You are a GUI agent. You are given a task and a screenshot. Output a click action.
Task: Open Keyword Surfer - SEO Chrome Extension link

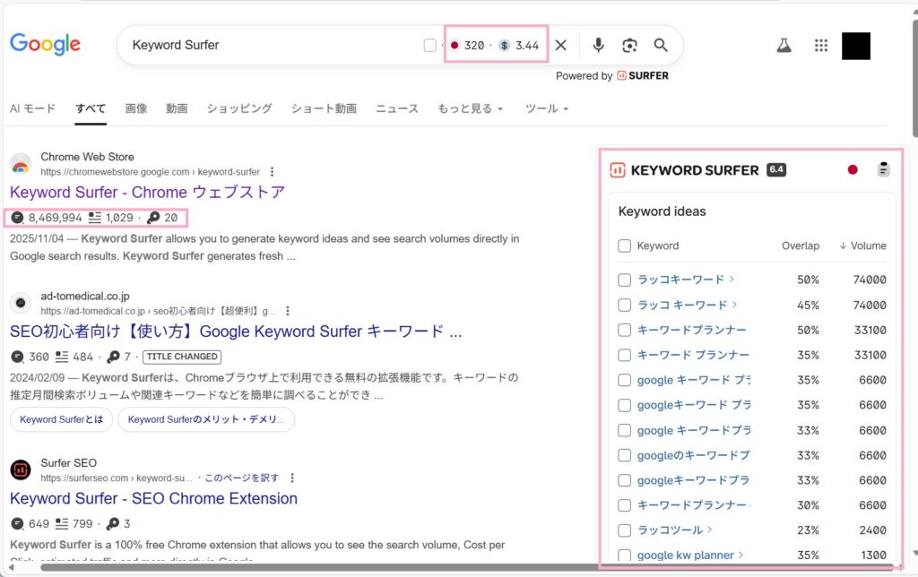(x=153, y=498)
